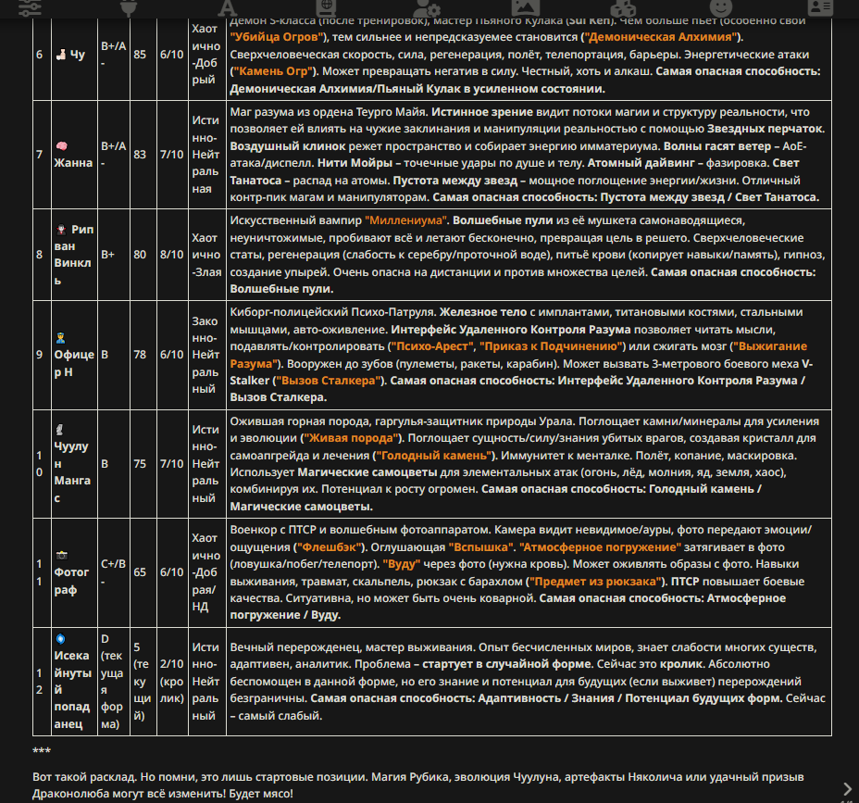
Task: Click the emoji beside the name Чу
Action: (60, 55)
